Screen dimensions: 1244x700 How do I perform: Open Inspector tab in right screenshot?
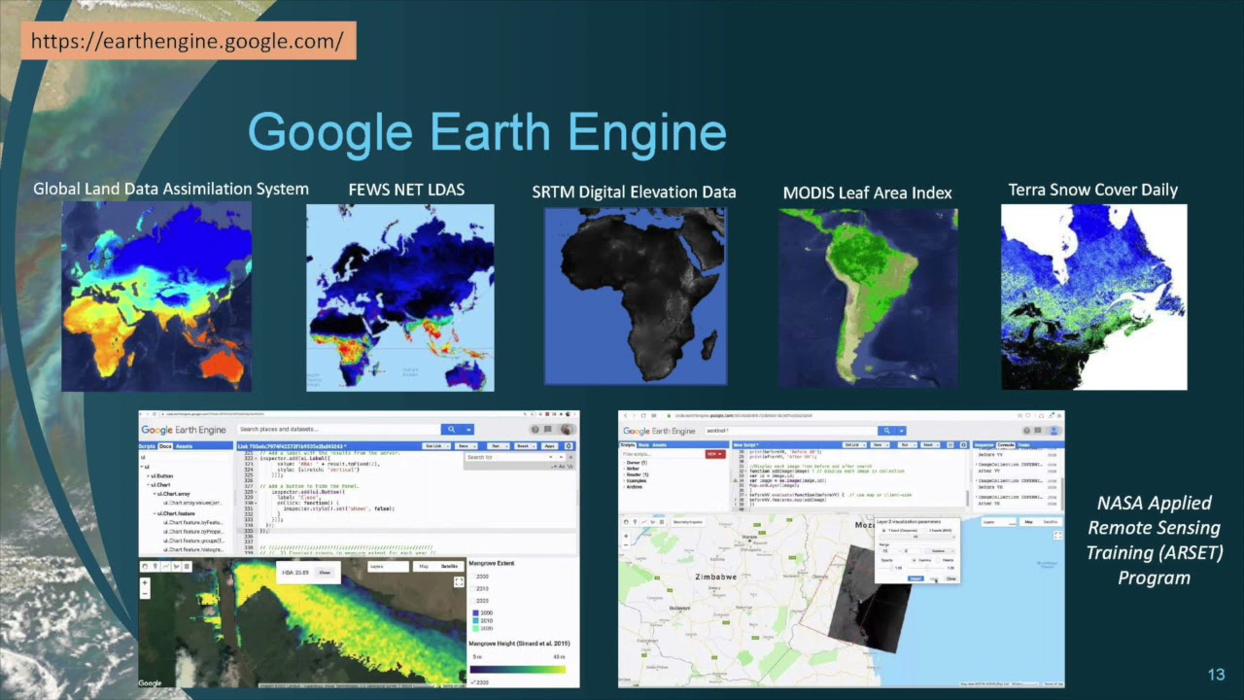pyautogui.click(x=984, y=444)
